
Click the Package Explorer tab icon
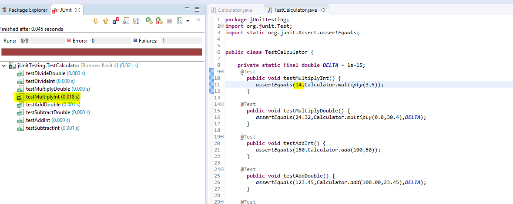(x=4, y=10)
